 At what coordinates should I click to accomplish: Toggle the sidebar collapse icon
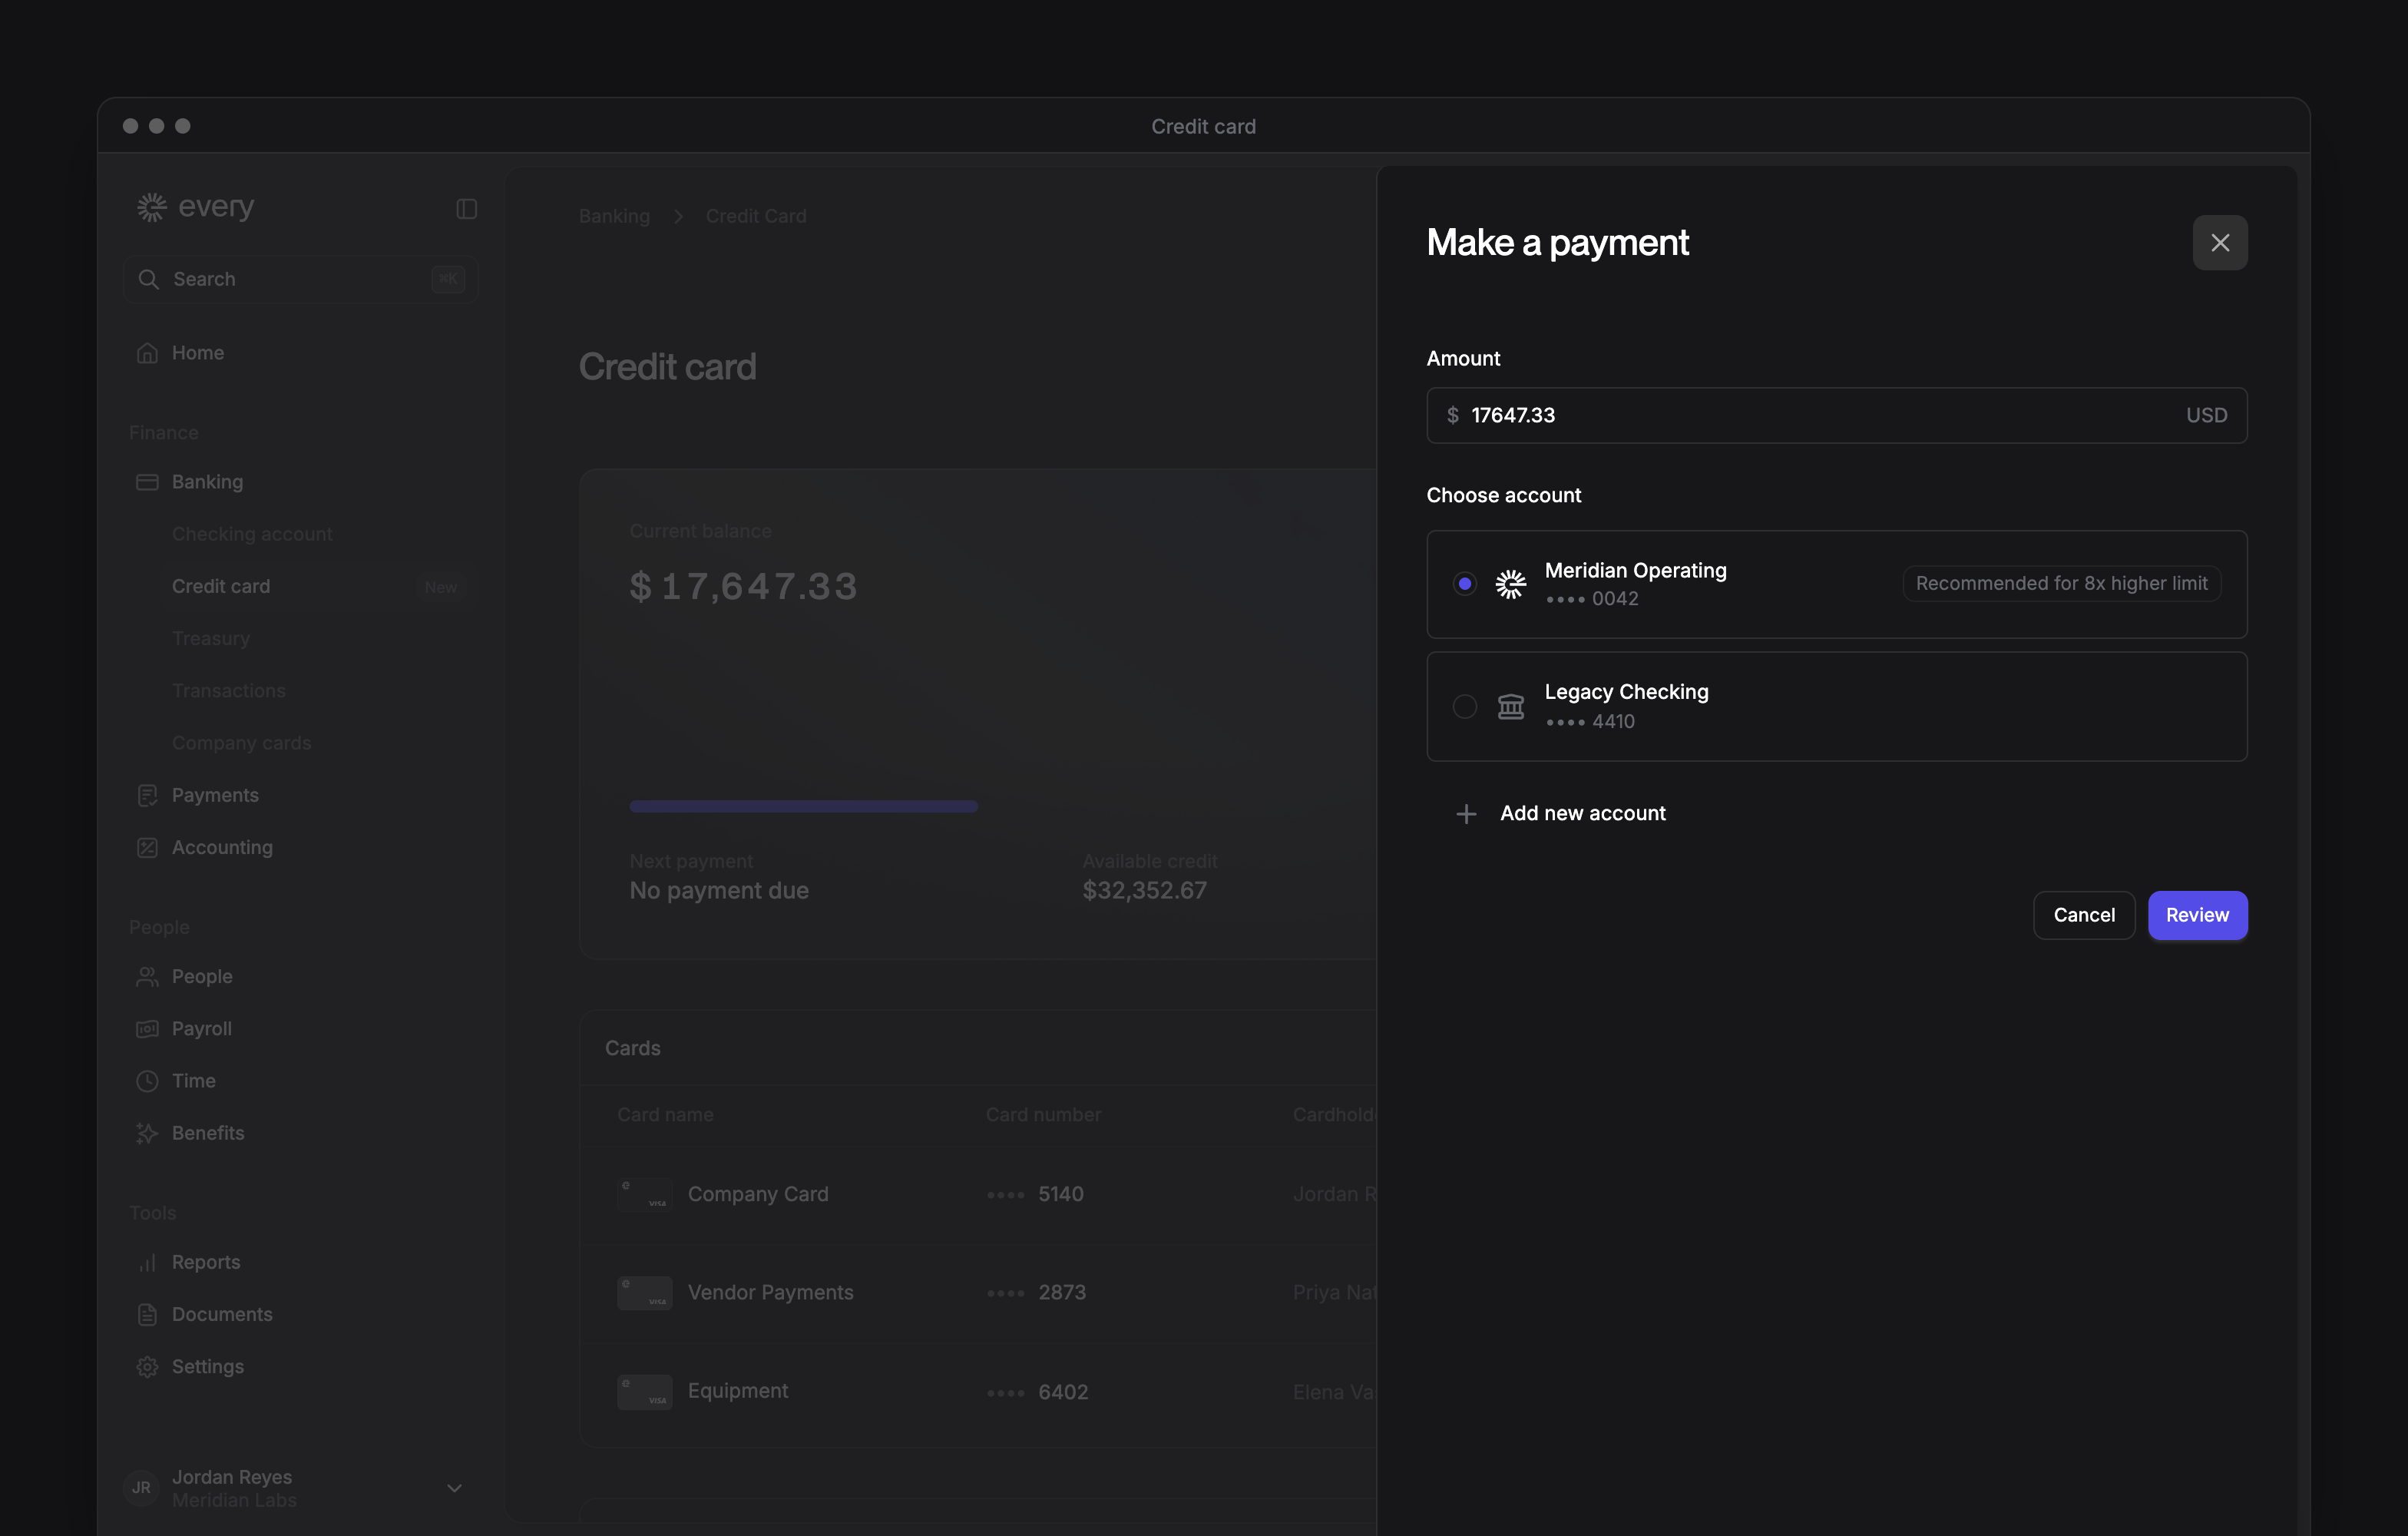(x=466, y=208)
